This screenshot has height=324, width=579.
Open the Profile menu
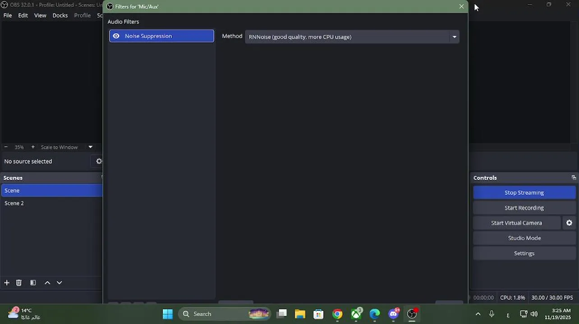[82, 15]
